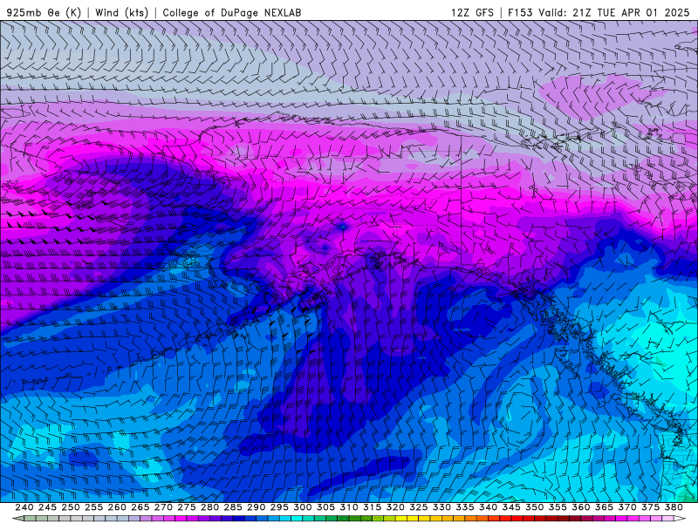The image size is (698, 523).
Task: Choose the 315 legend value
Action: 373,507
